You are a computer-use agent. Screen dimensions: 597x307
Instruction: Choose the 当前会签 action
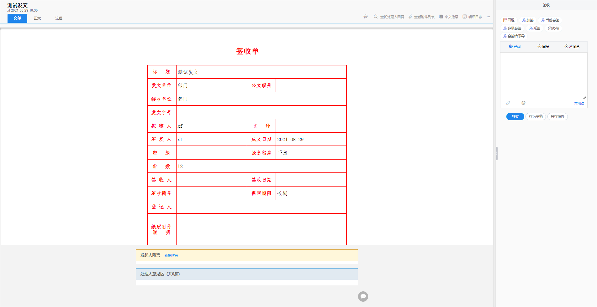coord(550,20)
